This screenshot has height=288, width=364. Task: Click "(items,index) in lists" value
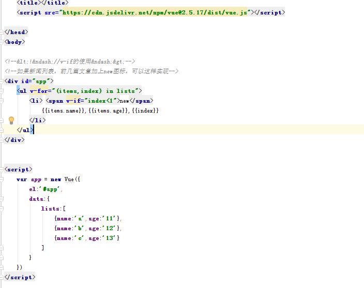coord(96,91)
